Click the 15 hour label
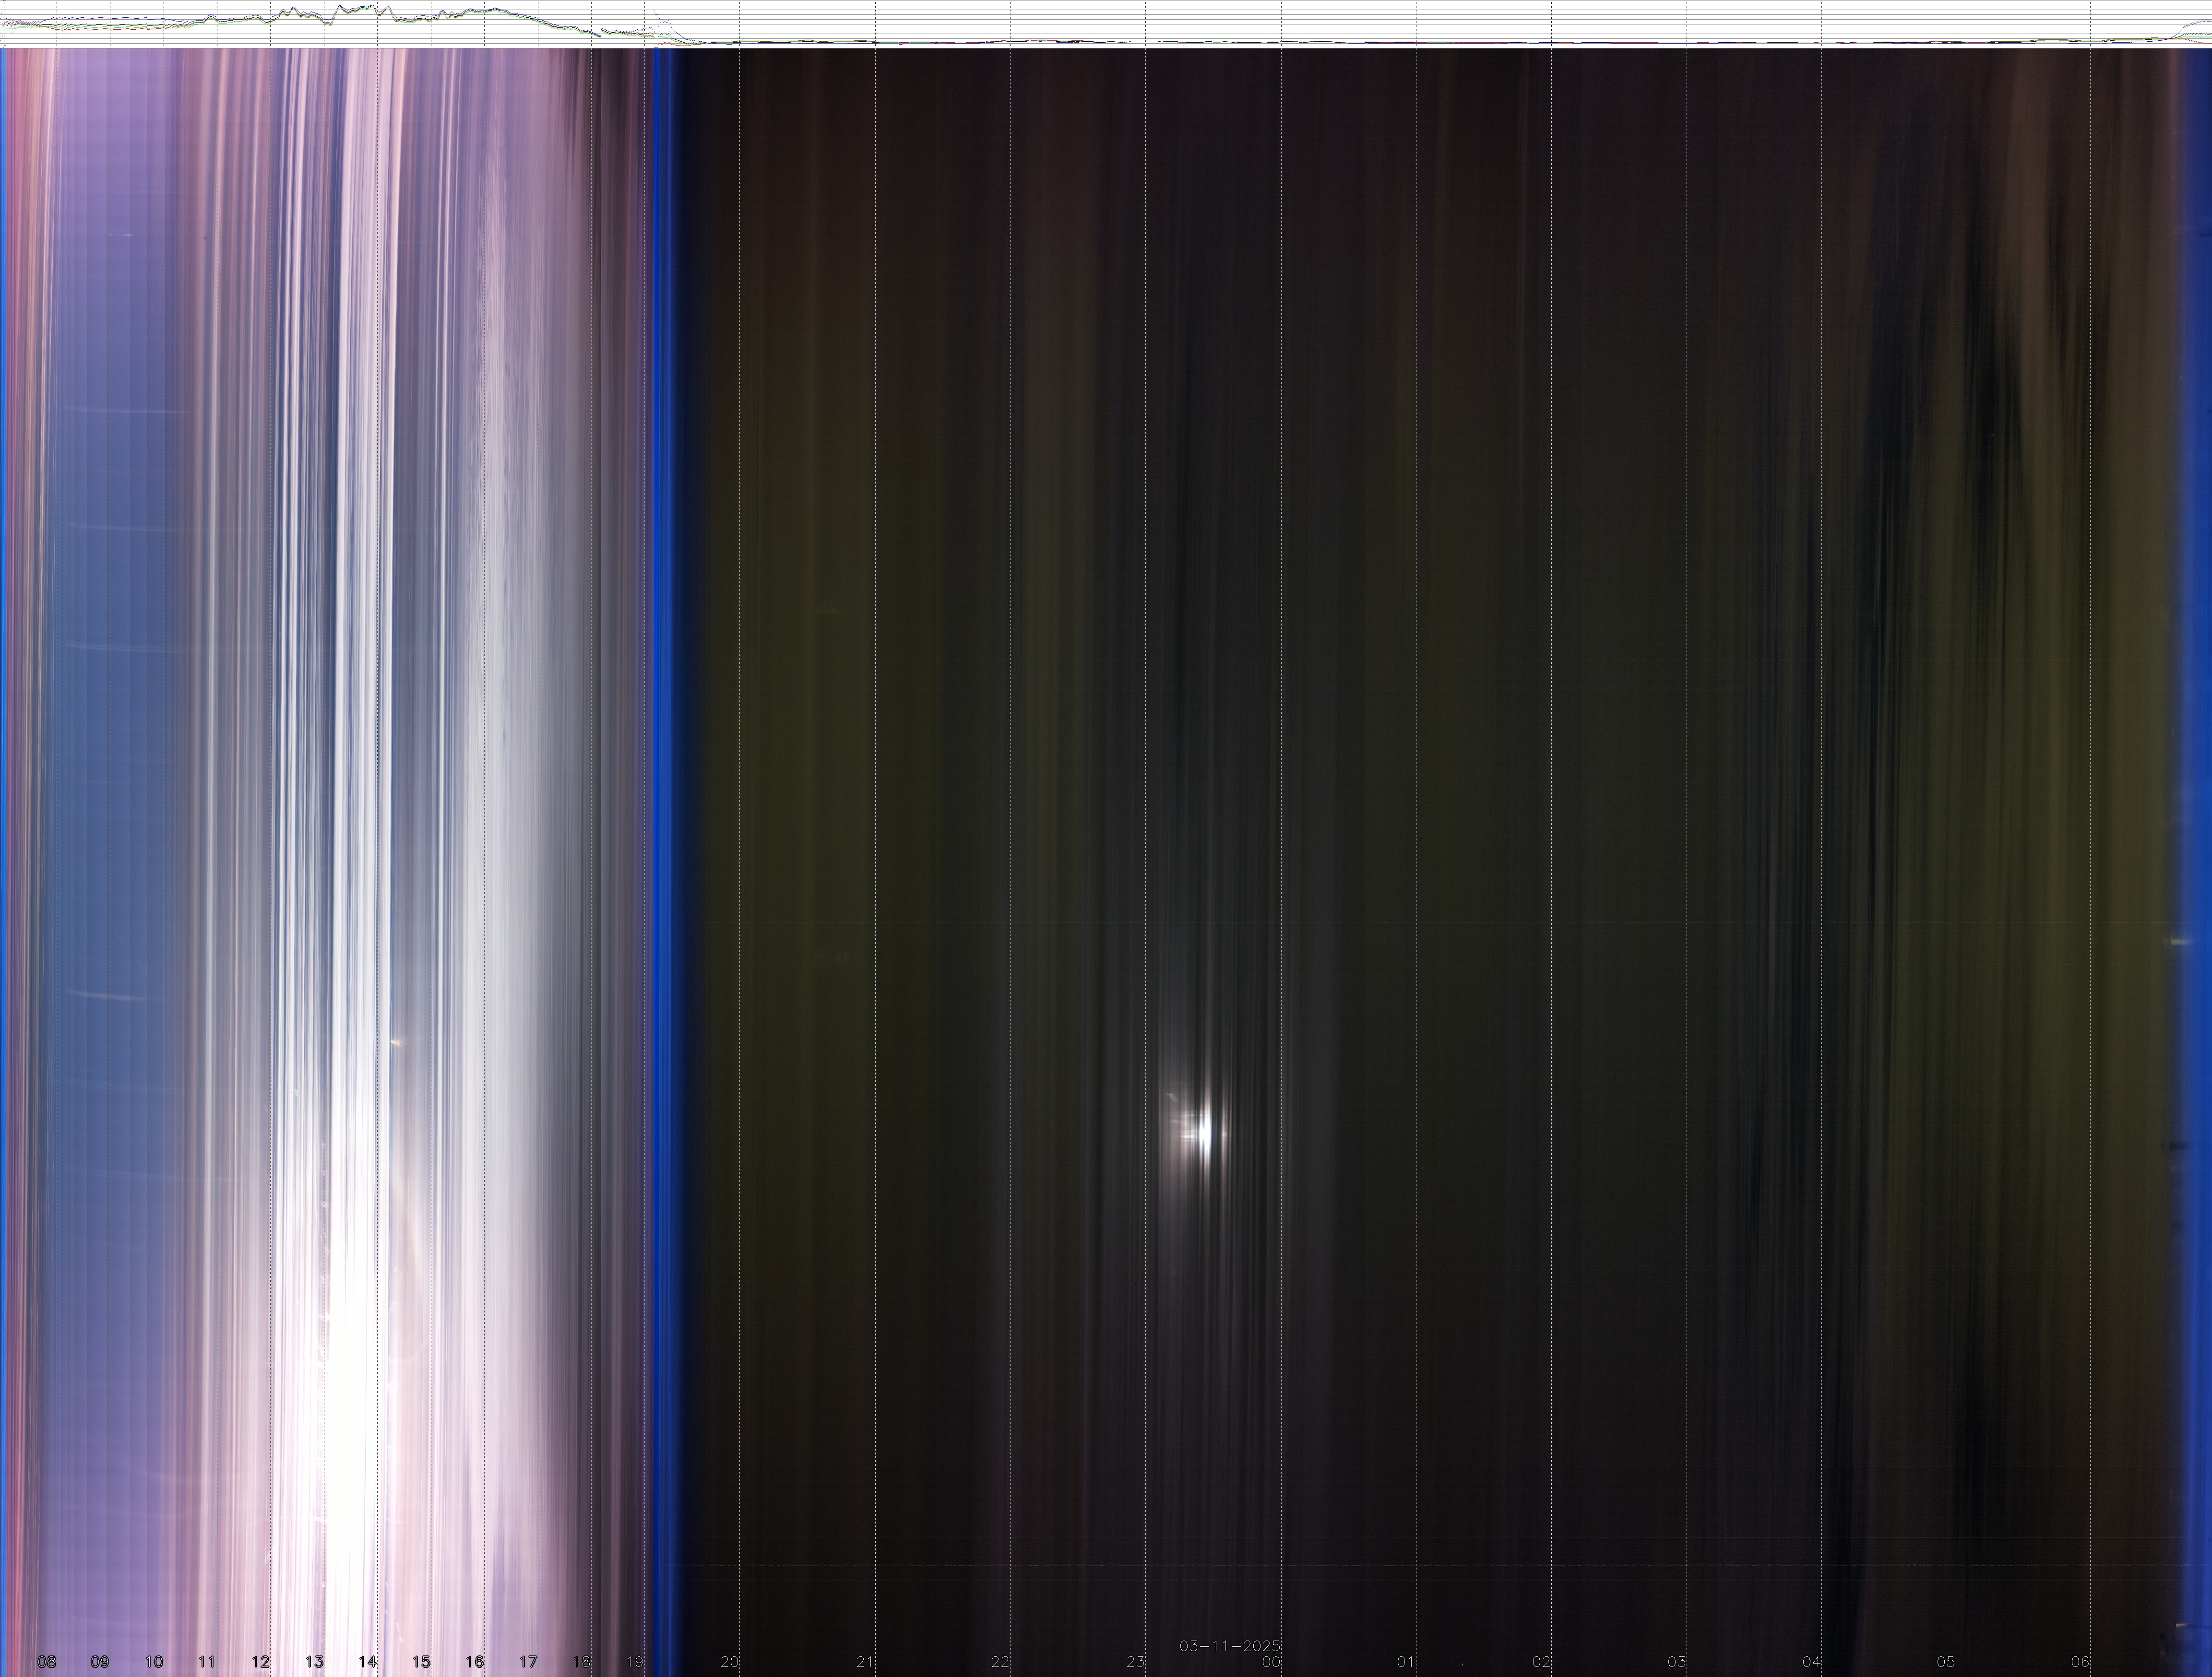 [422, 1662]
